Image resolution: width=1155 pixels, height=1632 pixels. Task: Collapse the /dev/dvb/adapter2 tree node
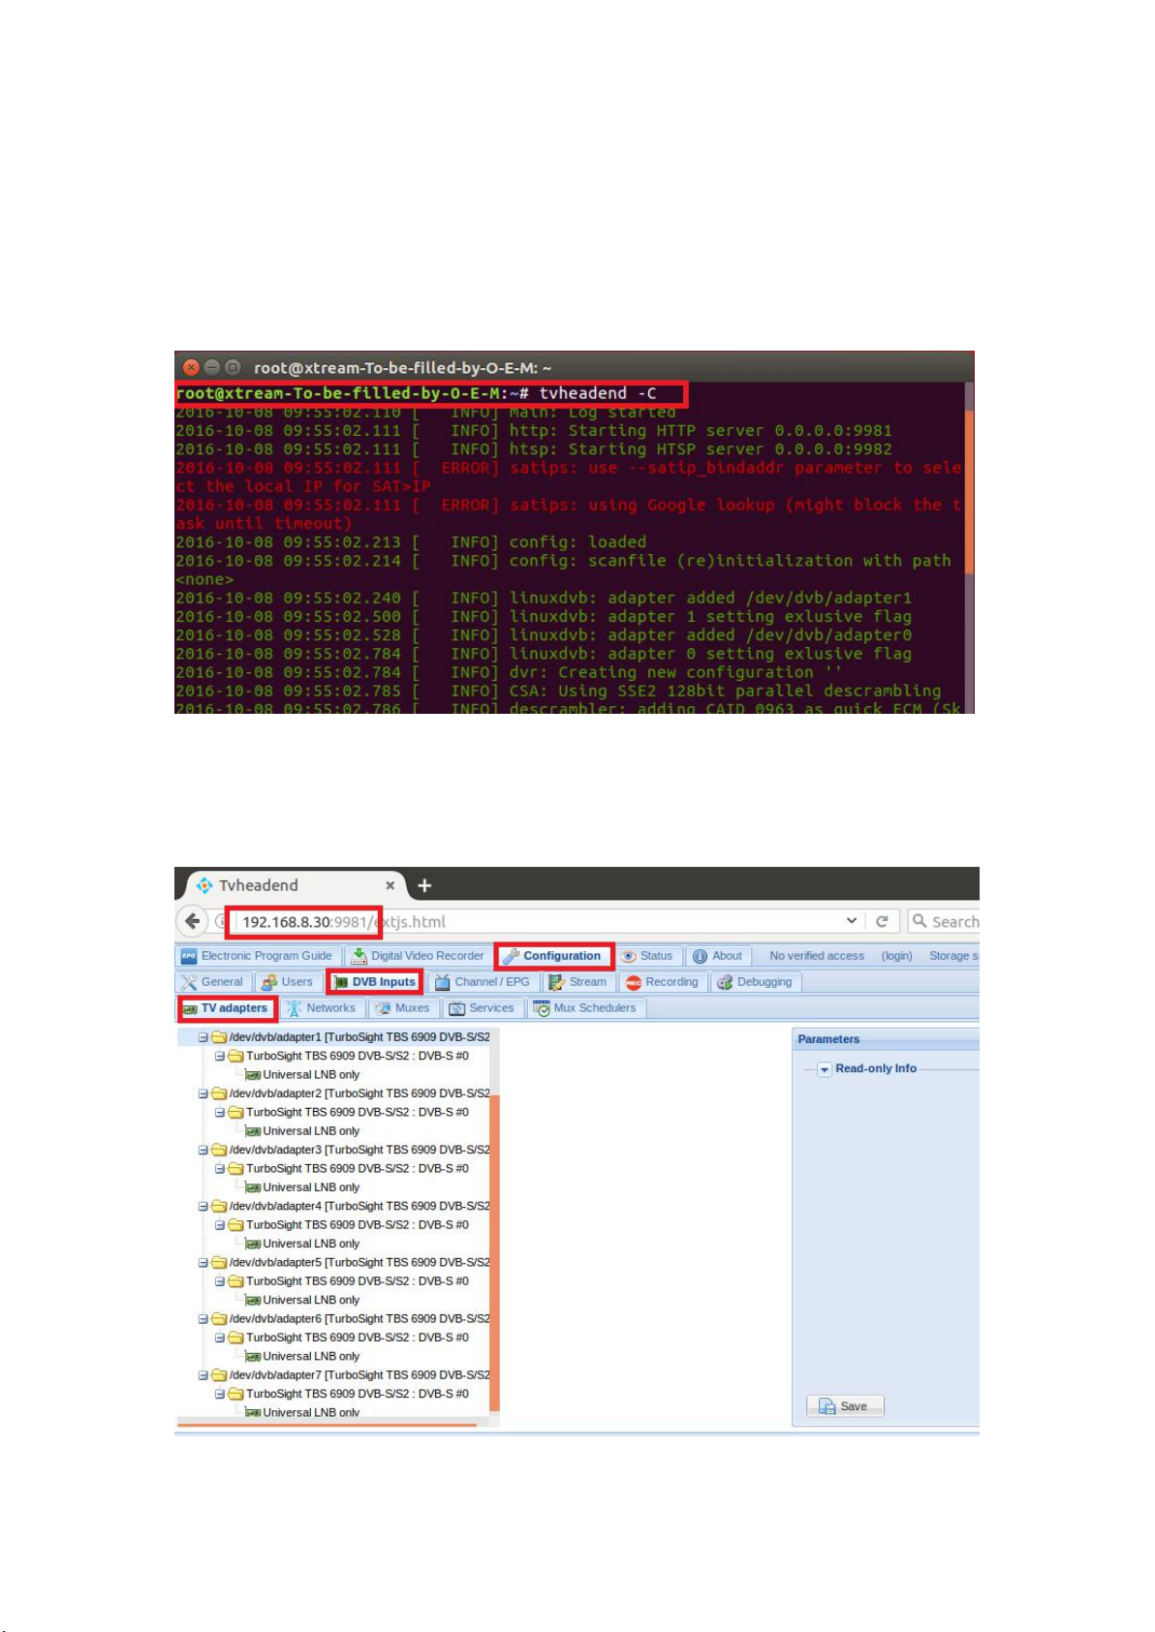click(x=203, y=1093)
